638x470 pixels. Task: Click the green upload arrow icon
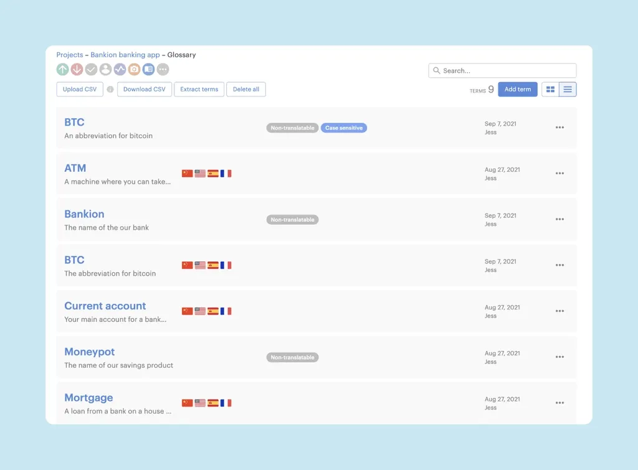pos(62,70)
